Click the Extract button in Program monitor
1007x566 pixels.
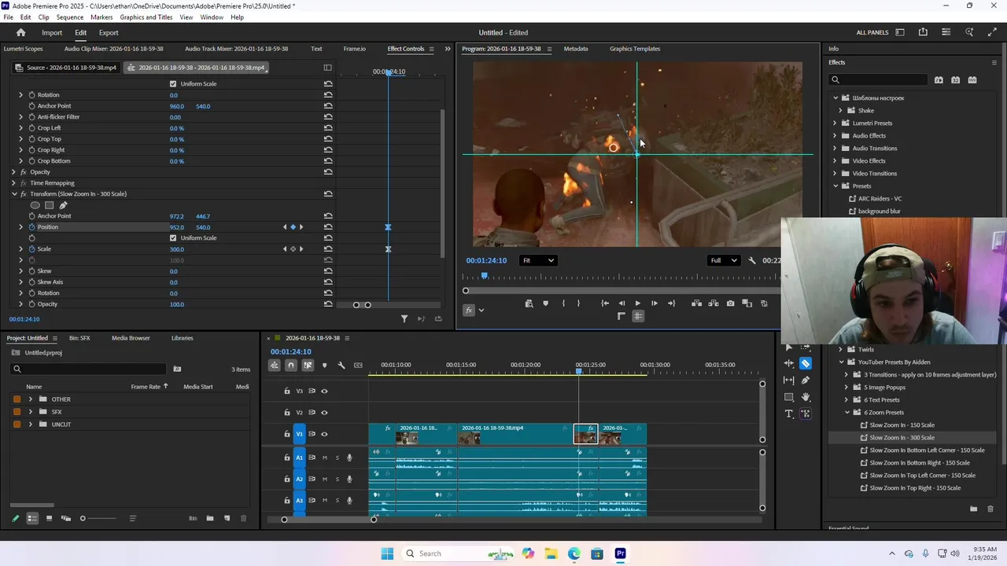714,303
